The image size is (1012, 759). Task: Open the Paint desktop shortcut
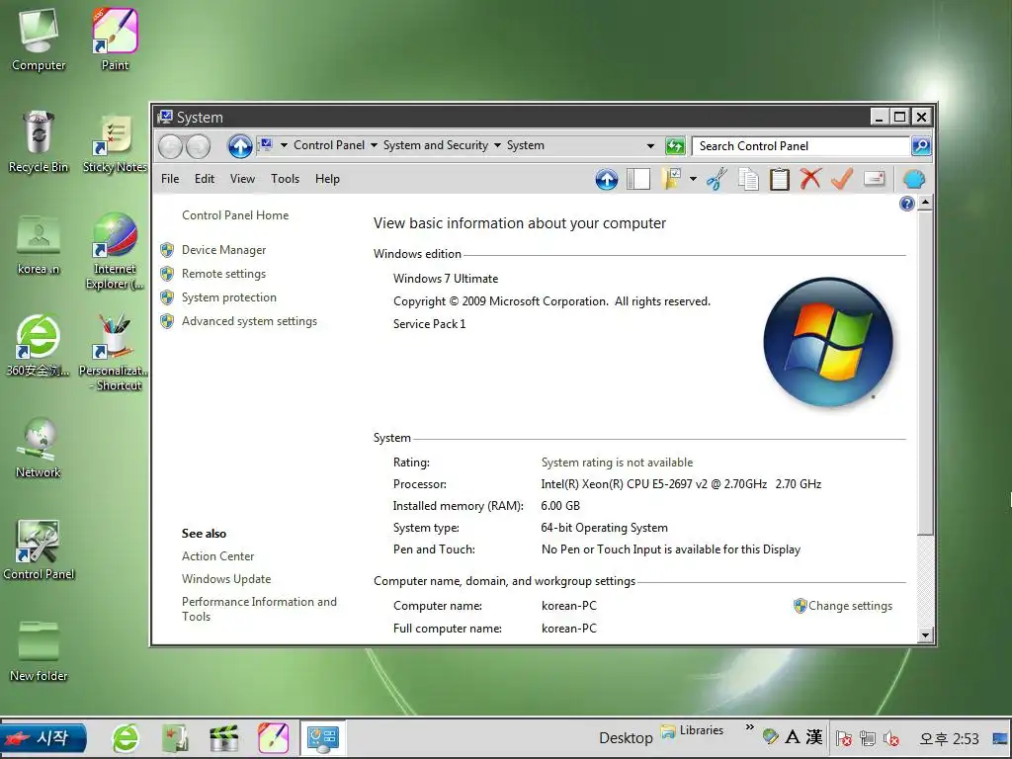coord(115,40)
